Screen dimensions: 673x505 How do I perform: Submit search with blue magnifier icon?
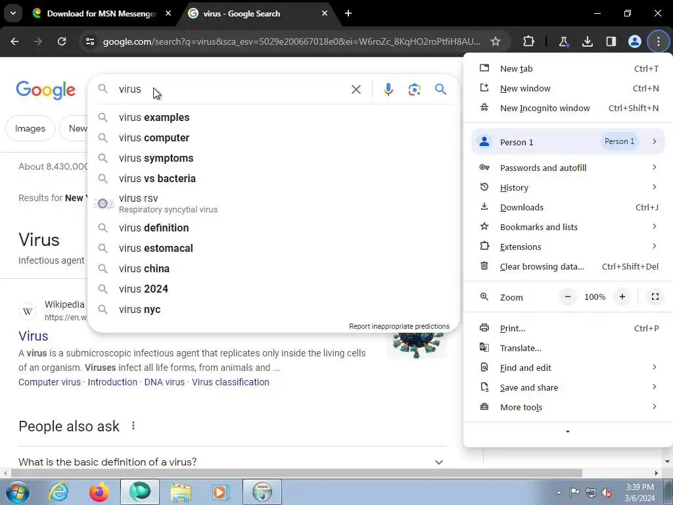pos(440,89)
